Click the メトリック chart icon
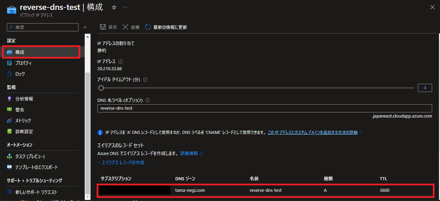 tap(10, 121)
